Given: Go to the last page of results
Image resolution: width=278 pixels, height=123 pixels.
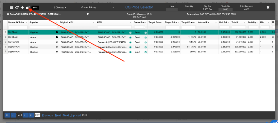Looking at the screenshot, I should point(31,115).
